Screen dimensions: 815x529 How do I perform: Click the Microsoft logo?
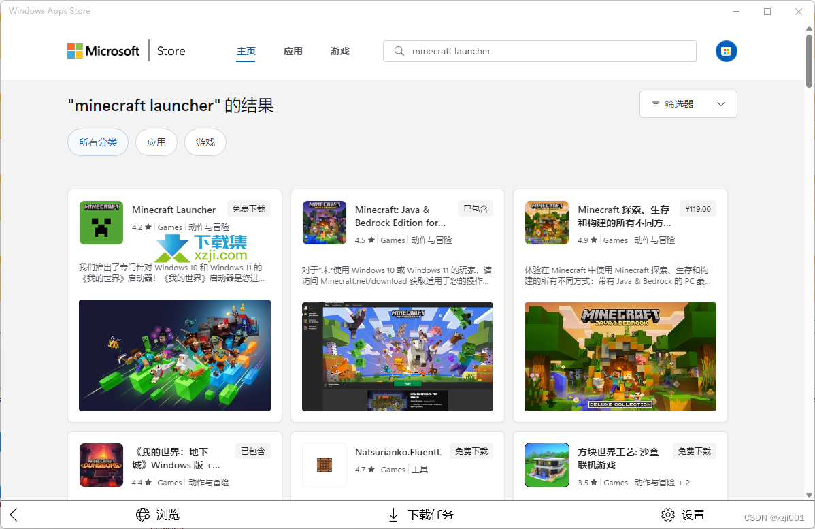pos(103,51)
